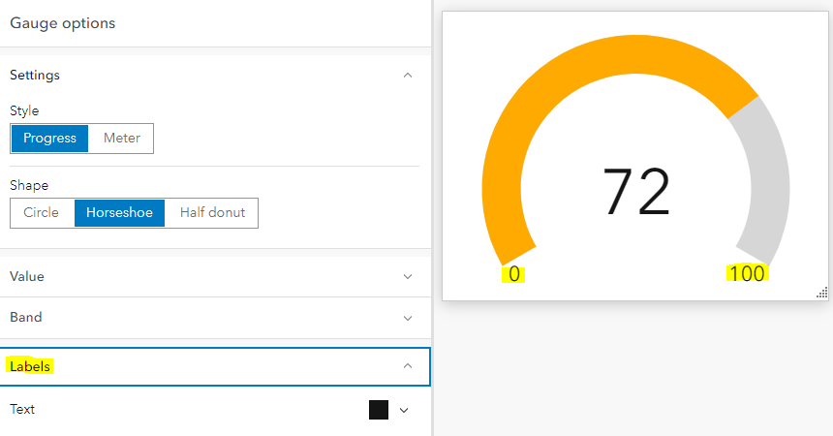The width and height of the screenshot is (833, 436).
Task: Click the gauge resize handle icon
Action: pyautogui.click(x=822, y=293)
